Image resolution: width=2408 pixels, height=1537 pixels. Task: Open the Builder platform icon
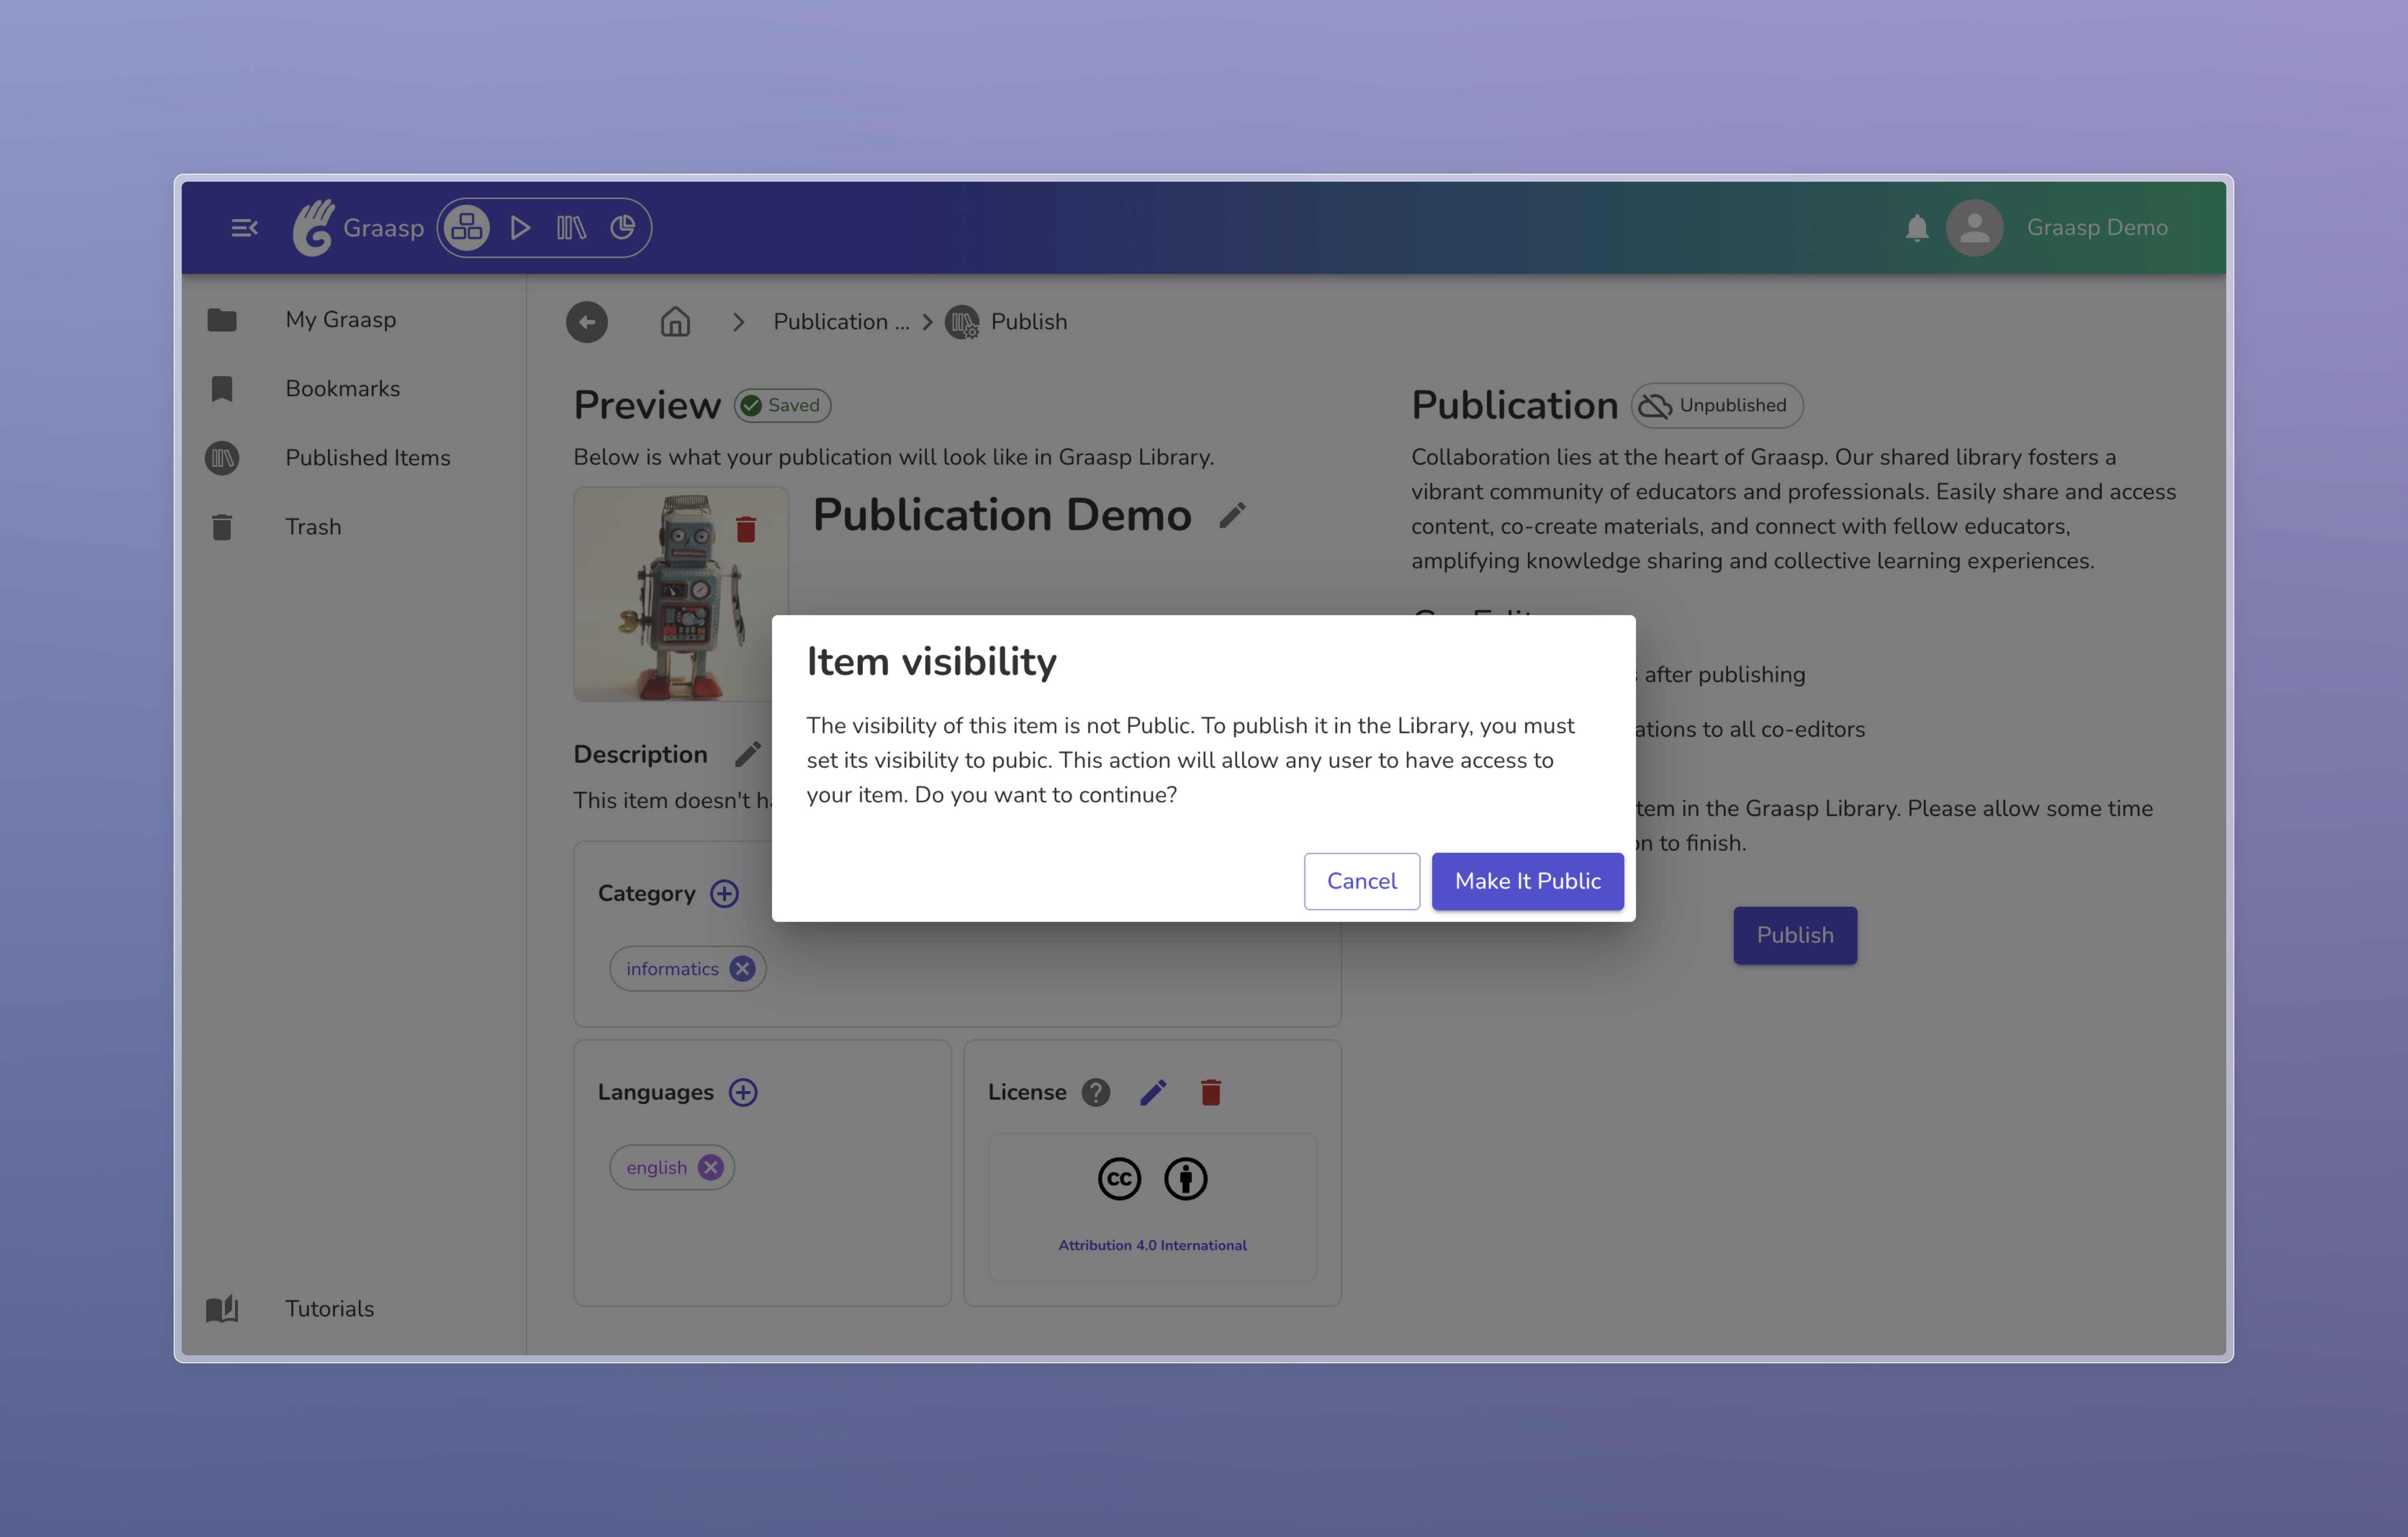(x=467, y=228)
